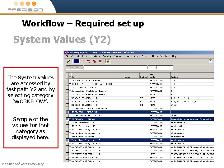The height and width of the screenshot is (168, 224).
Task: Open the Key column header dropdown arrow
Action: (70, 77)
